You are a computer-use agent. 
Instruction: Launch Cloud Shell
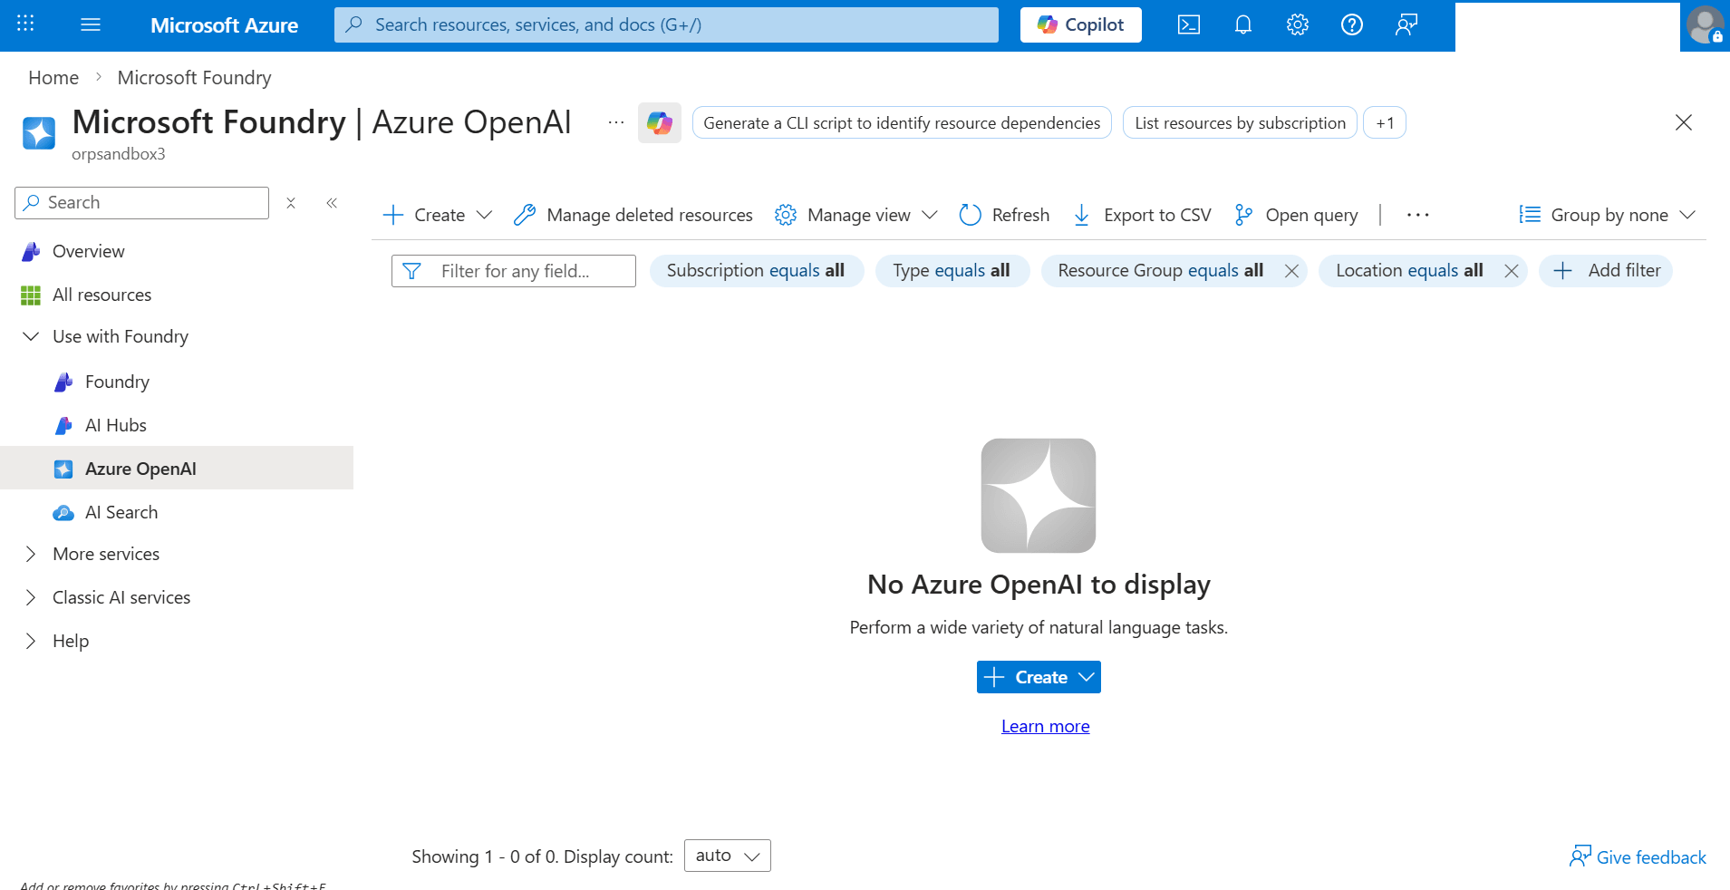pyautogui.click(x=1188, y=24)
